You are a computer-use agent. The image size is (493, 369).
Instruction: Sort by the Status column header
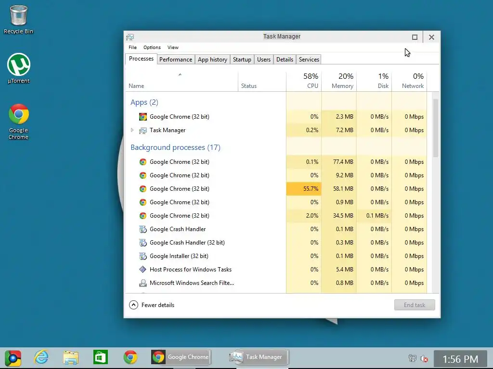tap(262, 81)
